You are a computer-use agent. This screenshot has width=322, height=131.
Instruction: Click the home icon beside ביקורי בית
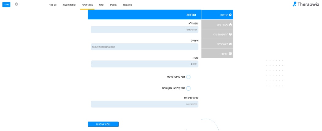click(230, 25)
